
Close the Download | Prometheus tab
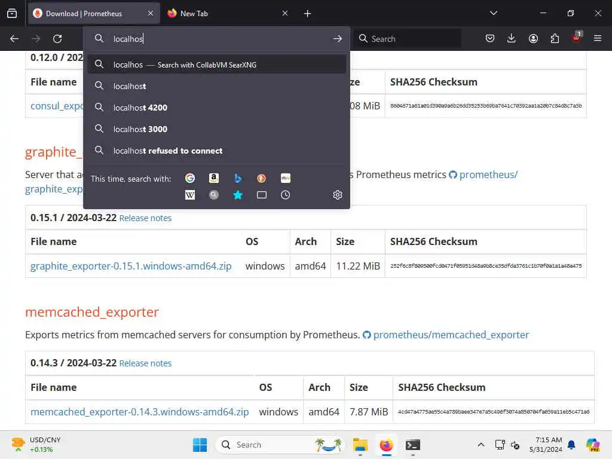[x=151, y=13]
